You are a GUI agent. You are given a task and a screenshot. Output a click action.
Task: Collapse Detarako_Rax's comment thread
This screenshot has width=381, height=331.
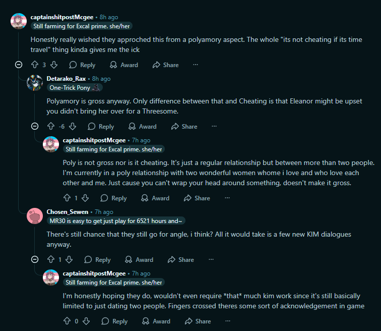35,126
